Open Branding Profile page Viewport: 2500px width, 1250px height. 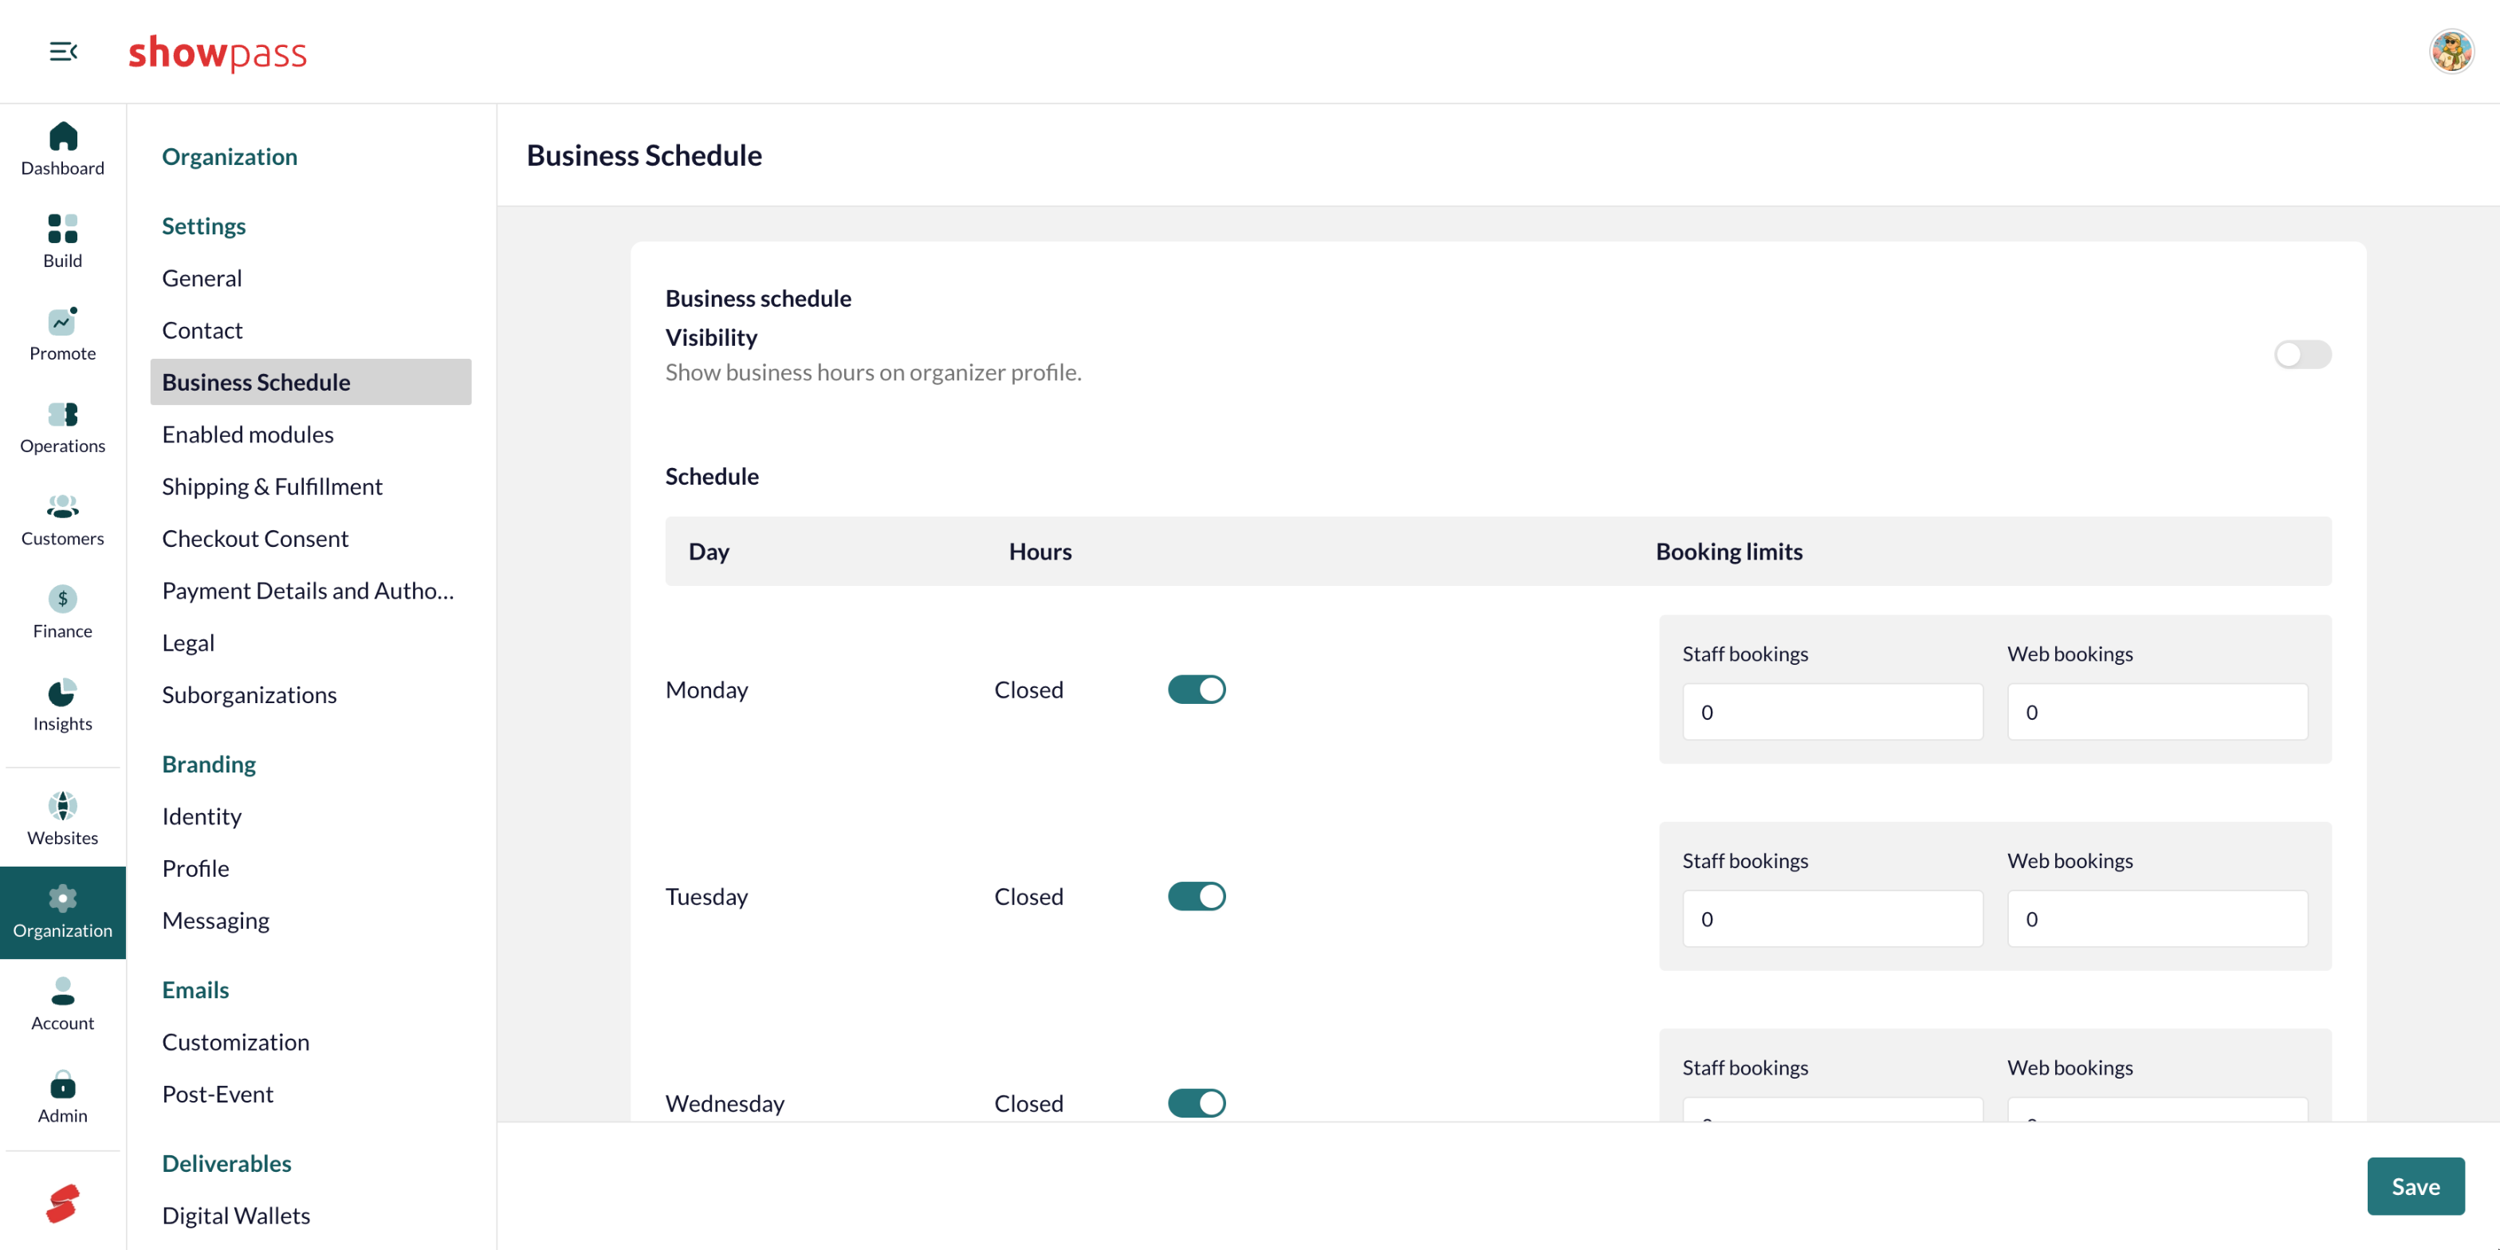(x=311, y=869)
